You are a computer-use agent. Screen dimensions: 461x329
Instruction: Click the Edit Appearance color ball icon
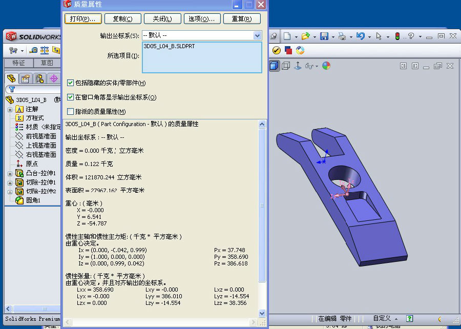tap(326, 66)
